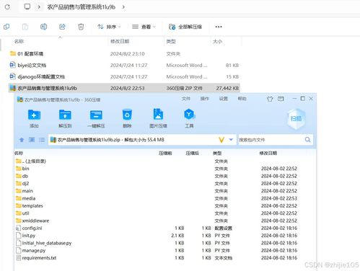Open the 排序 sort dropdown
Viewport: 360px width, 271px height.
(x=109, y=27)
